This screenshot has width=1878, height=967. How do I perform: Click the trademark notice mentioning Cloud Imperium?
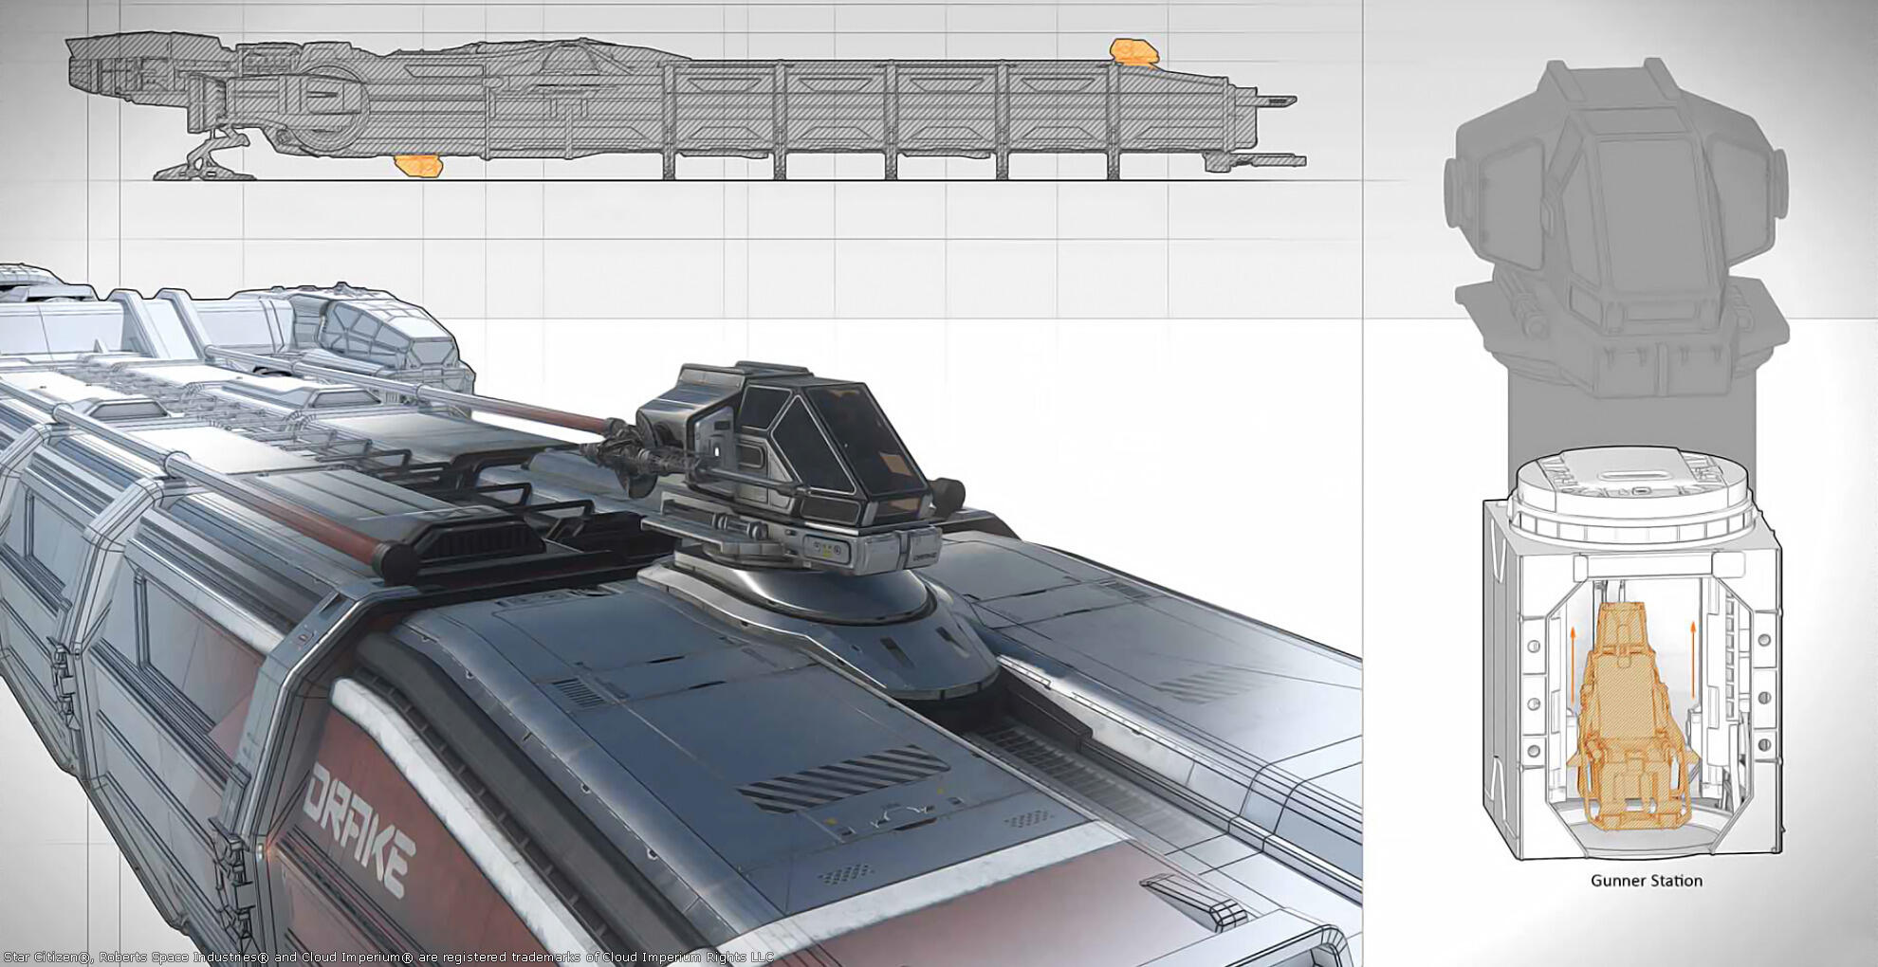click(x=388, y=958)
